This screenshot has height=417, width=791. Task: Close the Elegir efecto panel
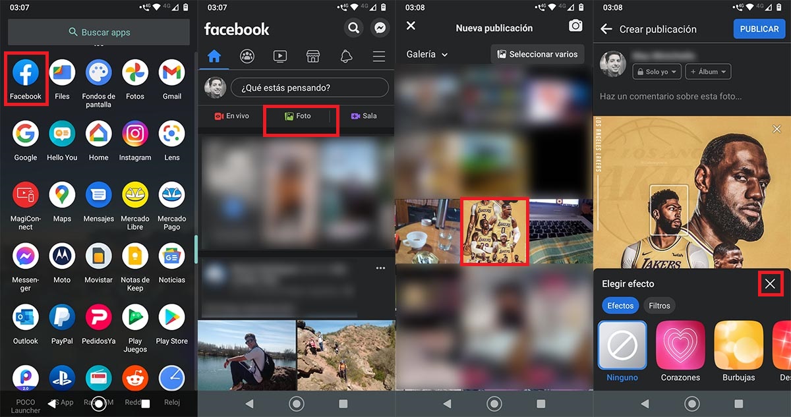pyautogui.click(x=770, y=284)
